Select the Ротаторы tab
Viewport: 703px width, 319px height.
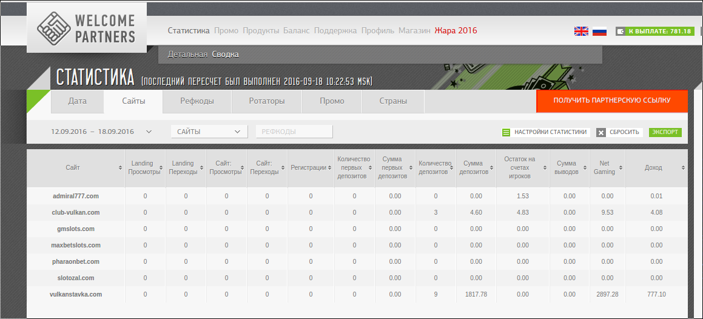click(267, 101)
